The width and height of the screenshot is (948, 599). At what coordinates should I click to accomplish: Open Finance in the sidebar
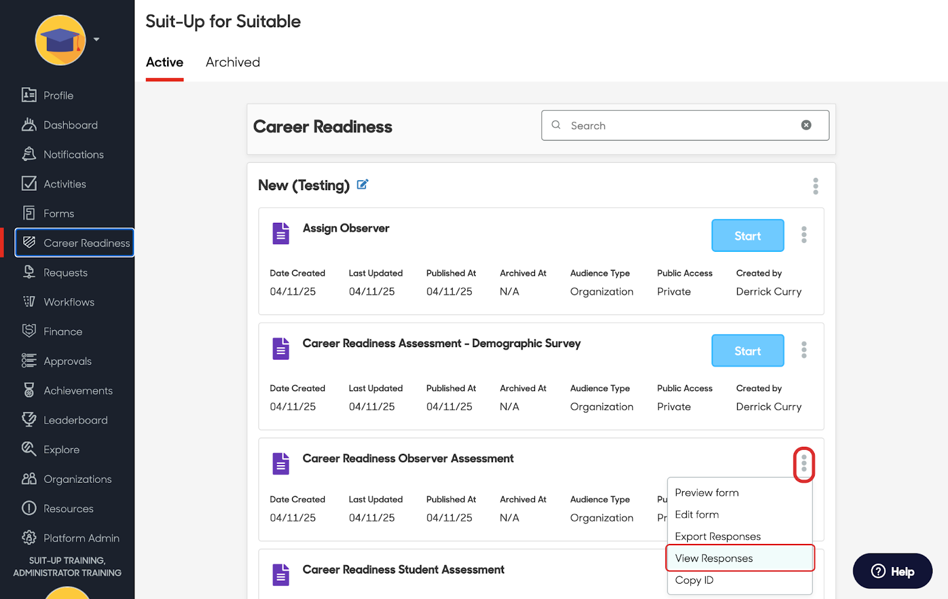pos(52,332)
